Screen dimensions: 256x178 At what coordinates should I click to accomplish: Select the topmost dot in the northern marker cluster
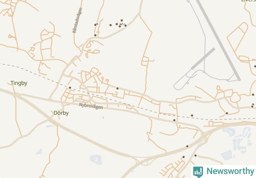tap(122, 20)
